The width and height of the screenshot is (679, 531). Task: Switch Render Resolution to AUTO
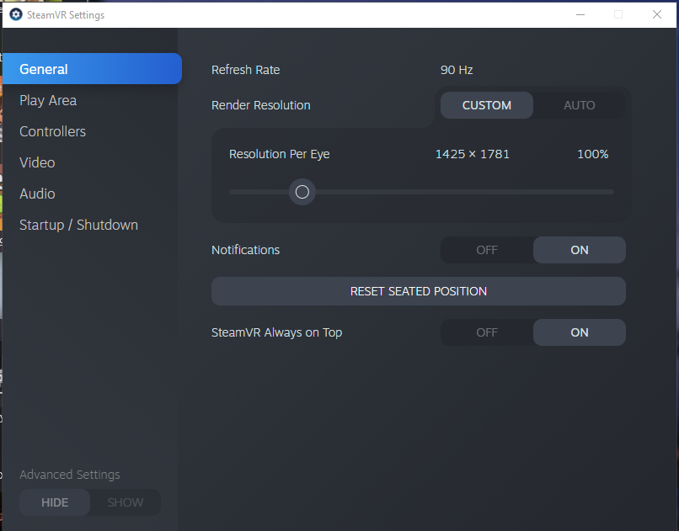click(x=579, y=105)
